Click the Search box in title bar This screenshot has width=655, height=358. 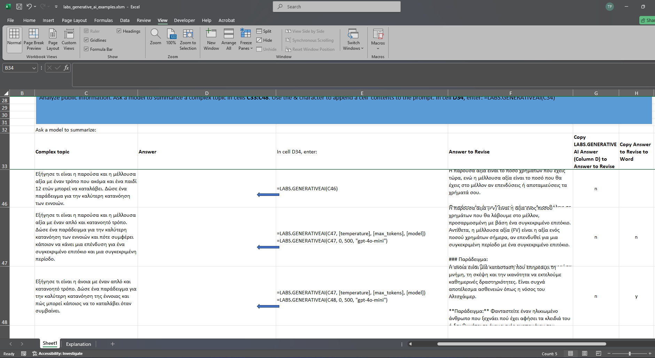(336, 7)
